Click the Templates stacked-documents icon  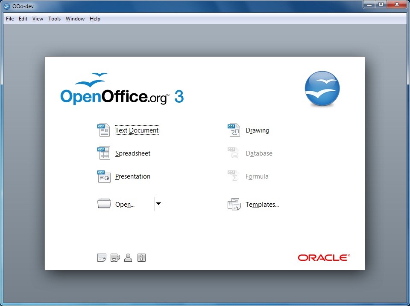234,204
